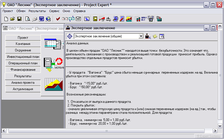Screen dimensions: 224x139
Task: Select the Анализ проекта section
Action: click(23, 83)
